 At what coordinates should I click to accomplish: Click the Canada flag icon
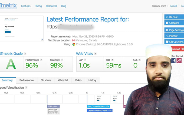[74, 40]
